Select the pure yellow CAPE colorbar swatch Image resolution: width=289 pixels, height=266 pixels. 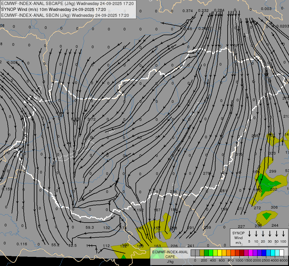click(220, 253)
